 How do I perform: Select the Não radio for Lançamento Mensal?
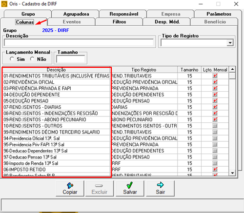[32, 59]
